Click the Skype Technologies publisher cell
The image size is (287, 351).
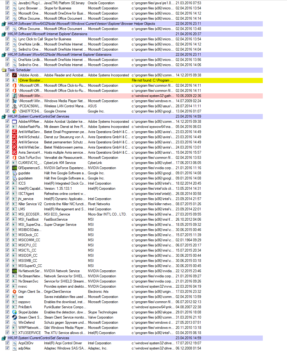click(103, 312)
